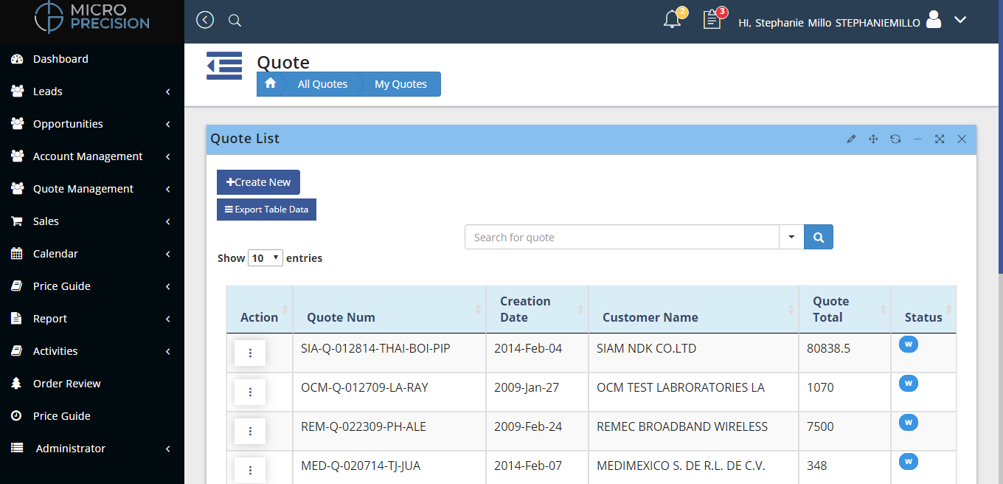Open the action menu for OCM-Q-012709-LA-RAY
Image resolution: width=1003 pixels, height=484 pixels.
250,392
